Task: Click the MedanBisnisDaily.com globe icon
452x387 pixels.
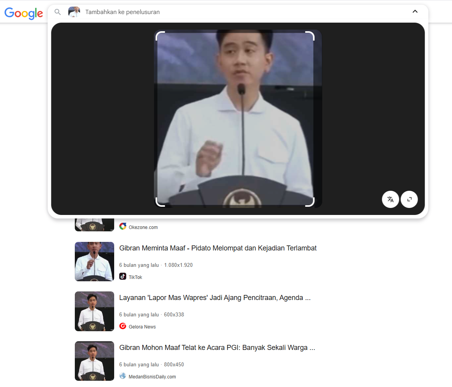Action: tap(123, 376)
